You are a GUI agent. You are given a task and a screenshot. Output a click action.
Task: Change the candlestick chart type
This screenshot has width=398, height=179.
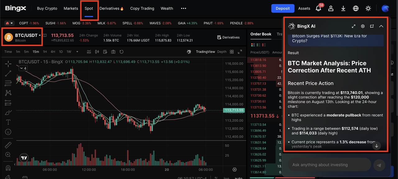pyautogui.click(x=97, y=52)
